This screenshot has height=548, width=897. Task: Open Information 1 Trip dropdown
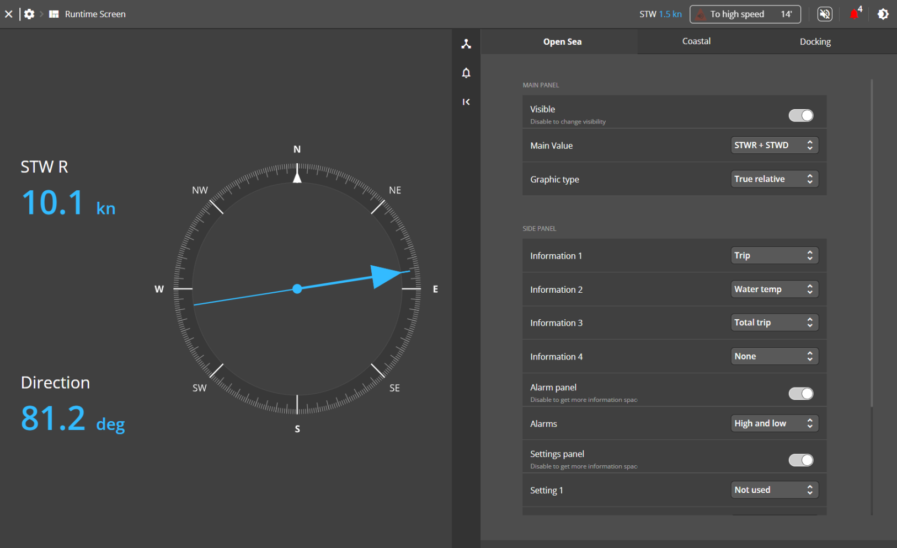[775, 256]
